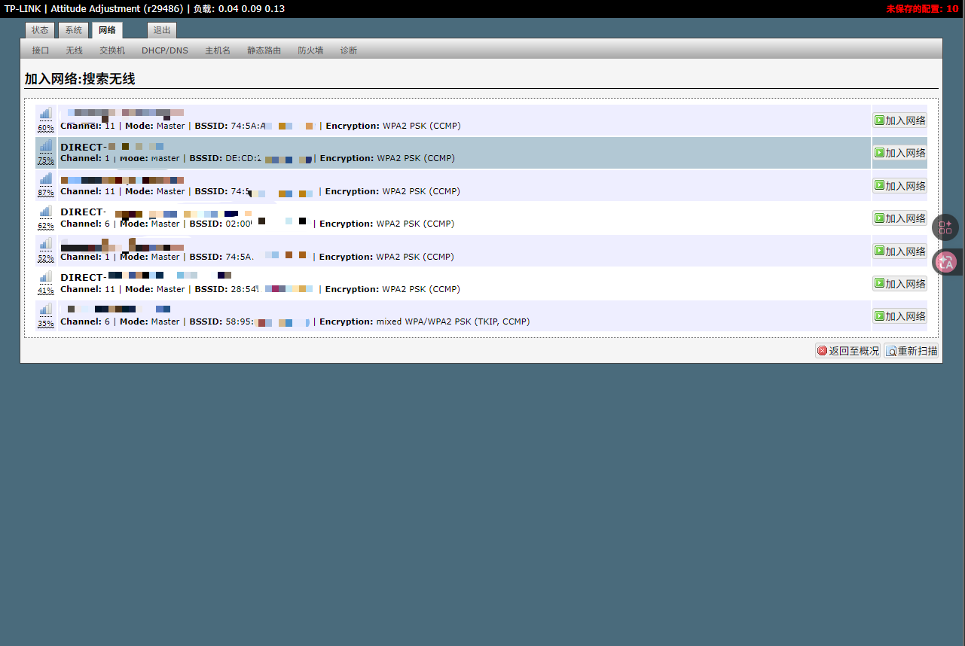Join the mixed WPA/WPA2 network
The height and width of the screenshot is (646, 965).
[899, 316]
